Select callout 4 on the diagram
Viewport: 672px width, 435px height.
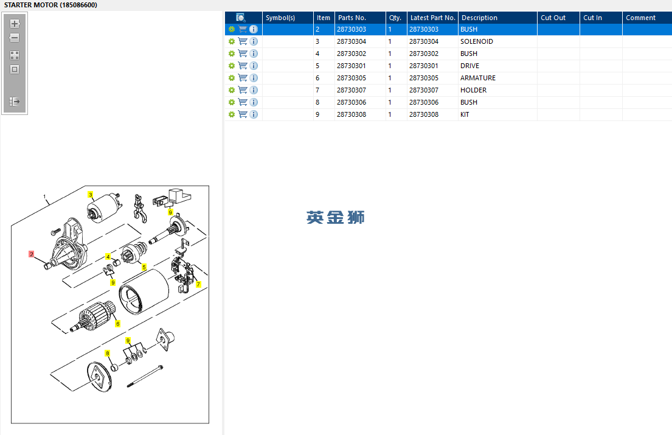tap(108, 257)
